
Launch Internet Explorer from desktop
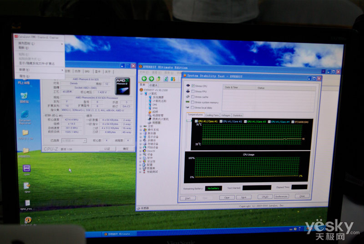coord(25,117)
